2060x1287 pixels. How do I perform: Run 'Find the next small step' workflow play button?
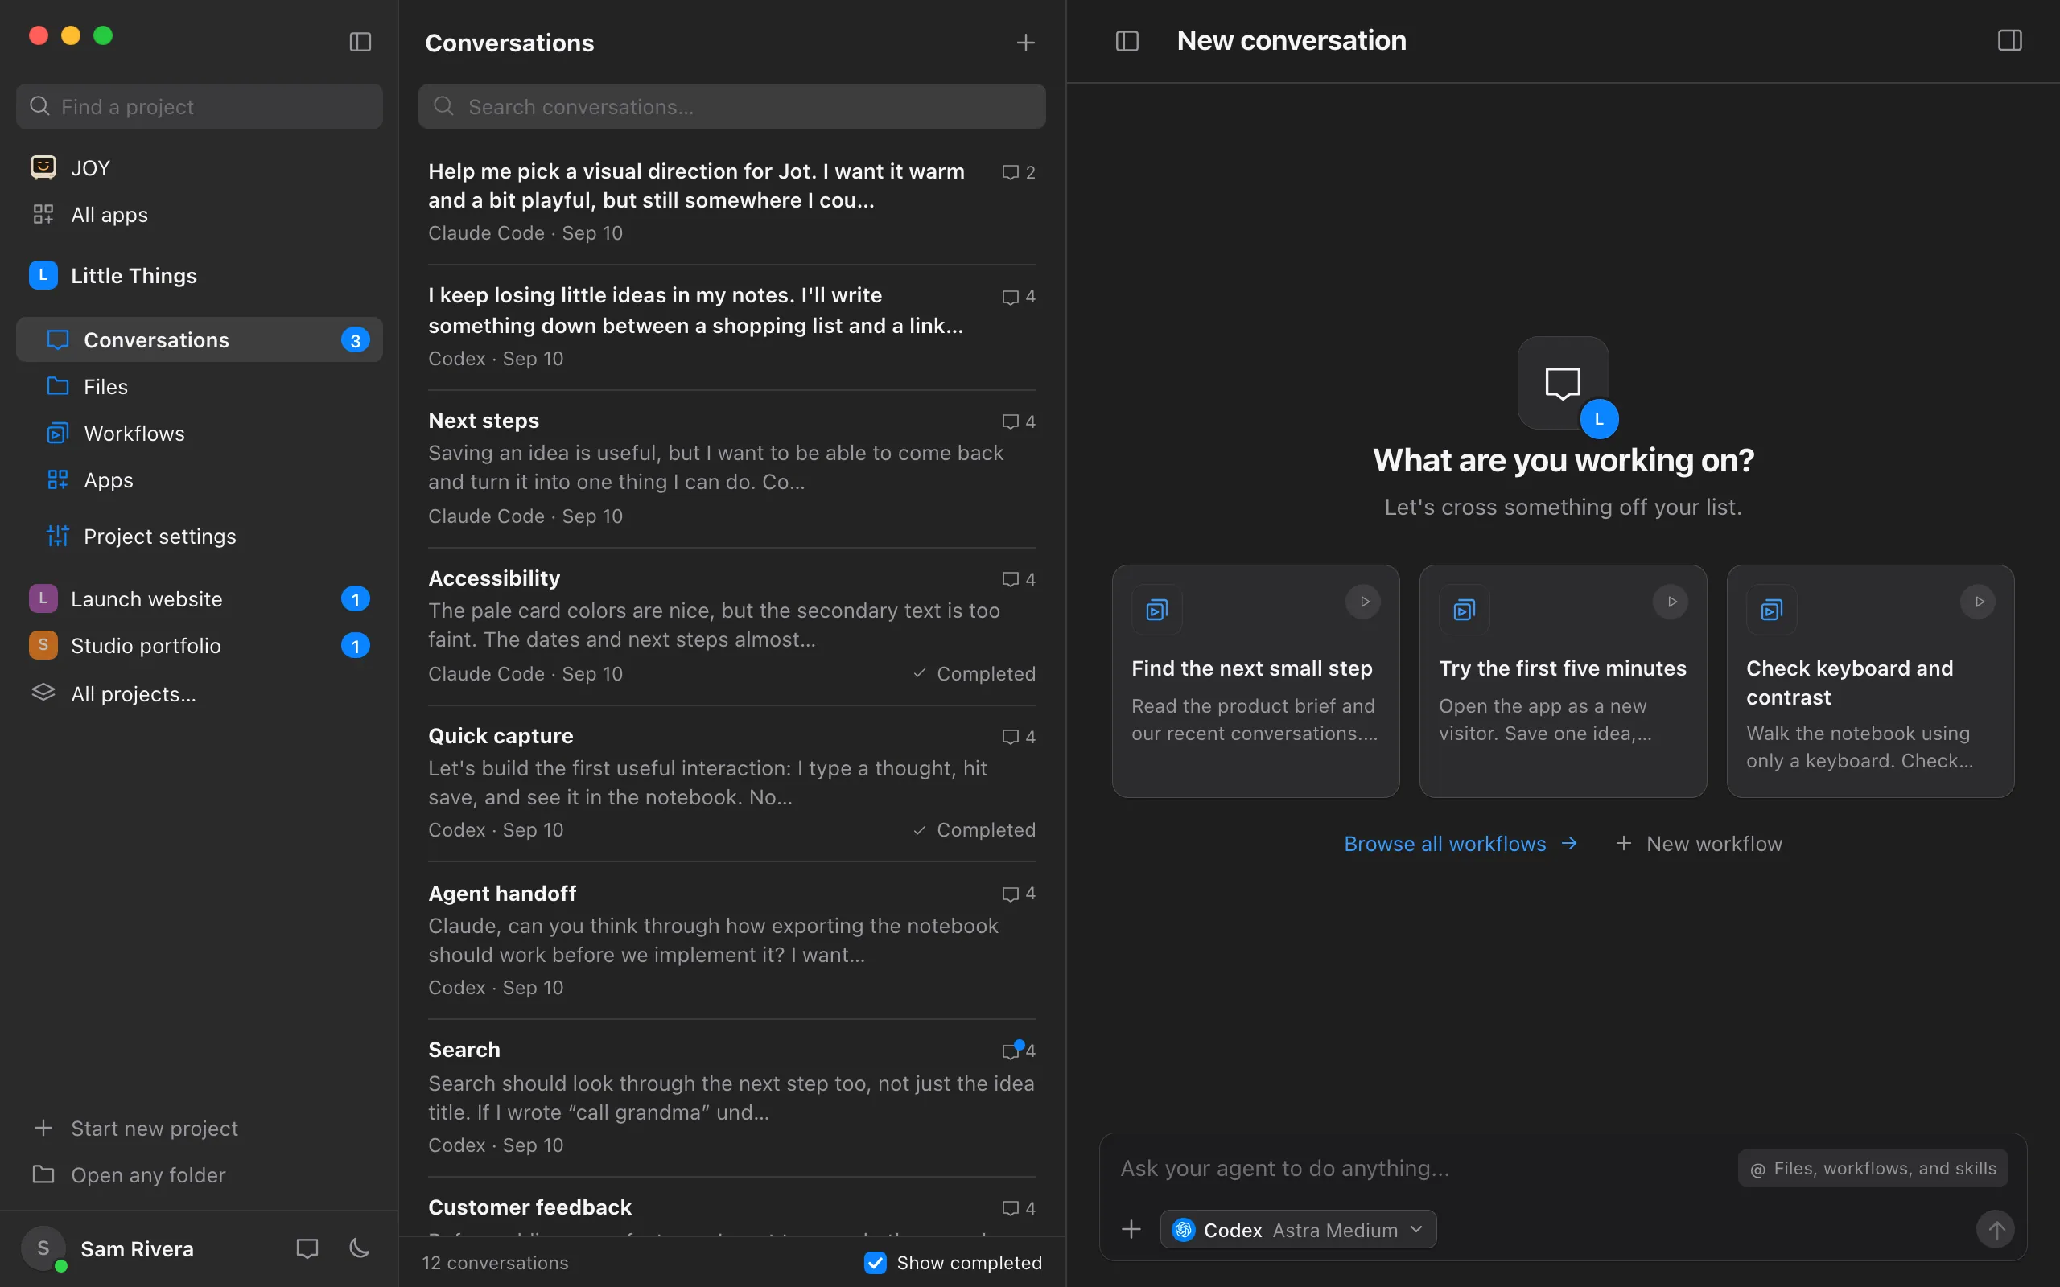[x=1364, y=602]
